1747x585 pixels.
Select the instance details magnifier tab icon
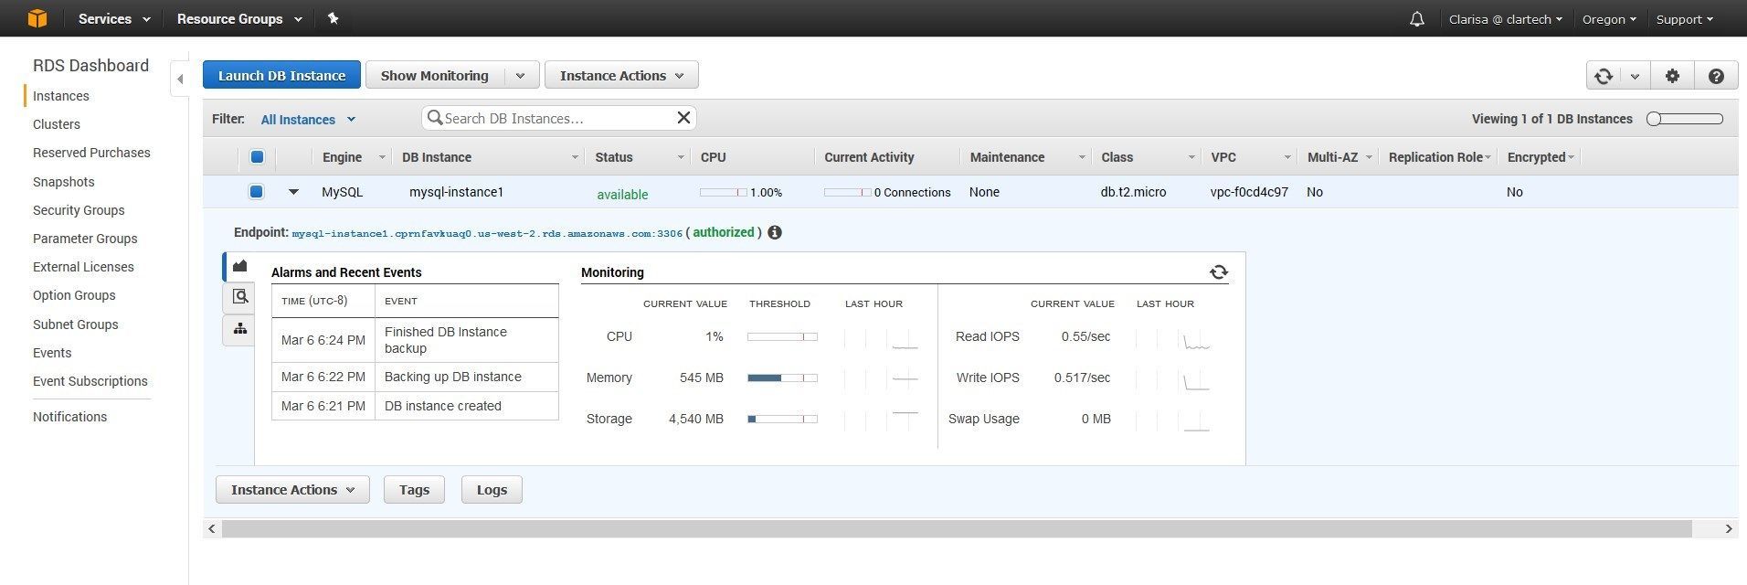239,297
